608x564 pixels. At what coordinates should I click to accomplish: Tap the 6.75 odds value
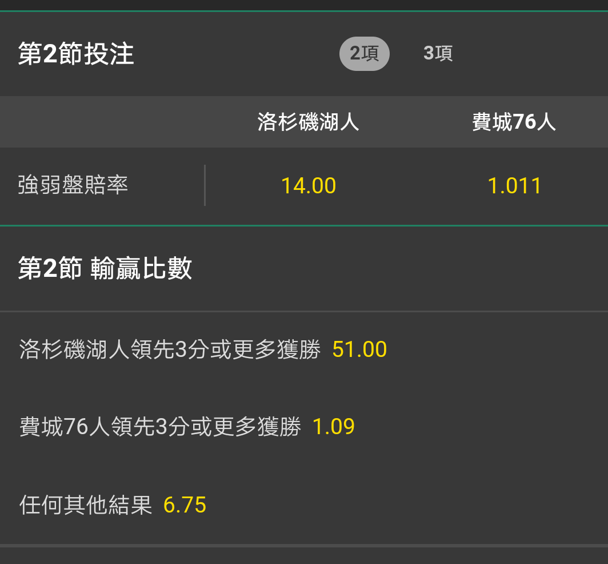pos(185,505)
